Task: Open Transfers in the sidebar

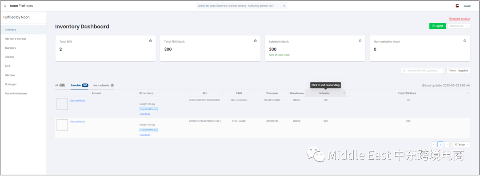Action: [x=10, y=48]
